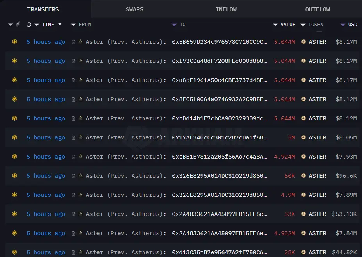Open '5 hours ago' link in third row

pyautogui.click(x=46, y=80)
